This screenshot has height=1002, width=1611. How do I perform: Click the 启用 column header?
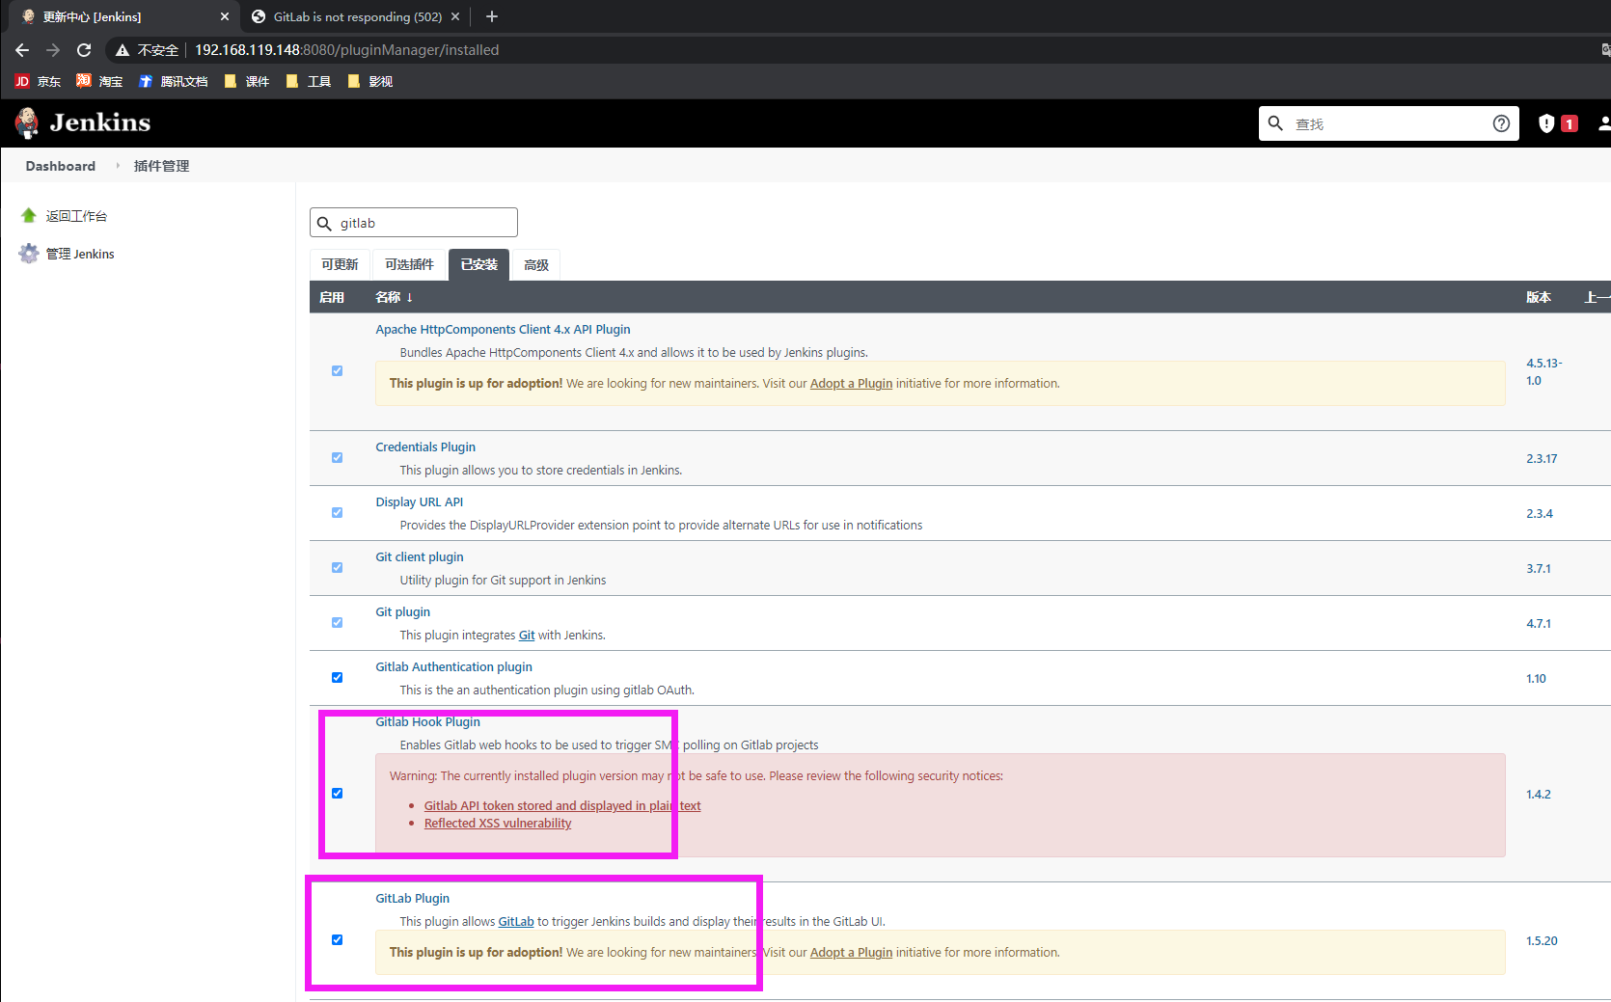pyautogui.click(x=332, y=297)
